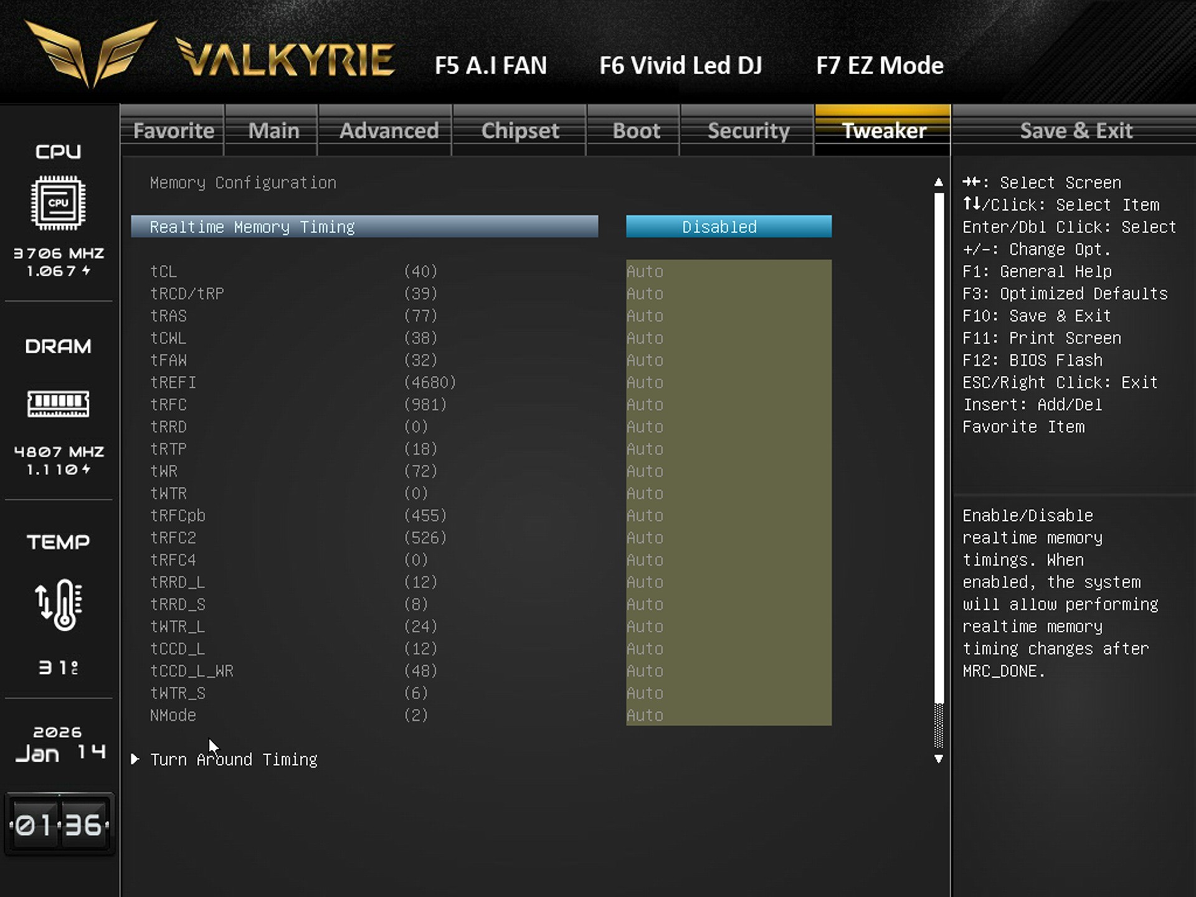The height and width of the screenshot is (897, 1196).
Task: Switch to the Chipset tab
Action: click(520, 131)
